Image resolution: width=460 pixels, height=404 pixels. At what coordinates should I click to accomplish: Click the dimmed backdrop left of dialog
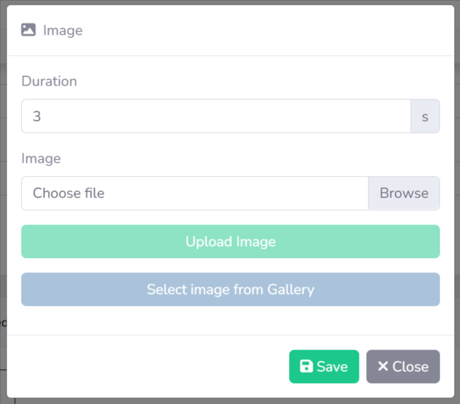(3, 180)
